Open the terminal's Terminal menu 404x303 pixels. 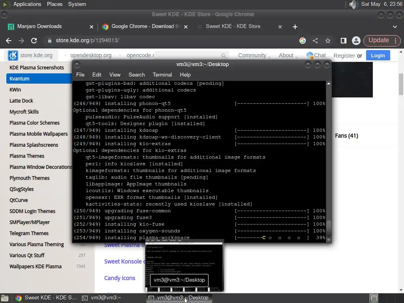(162, 75)
